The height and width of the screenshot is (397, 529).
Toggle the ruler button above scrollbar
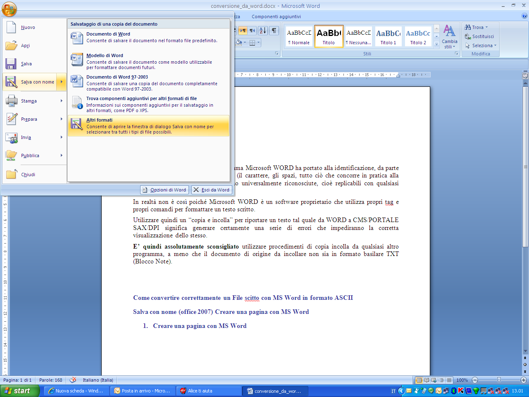pos(525,76)
